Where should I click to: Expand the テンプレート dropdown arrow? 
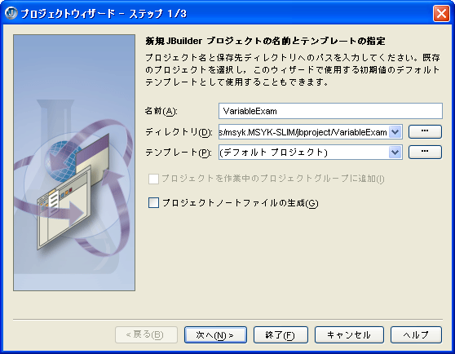point(395,153)
